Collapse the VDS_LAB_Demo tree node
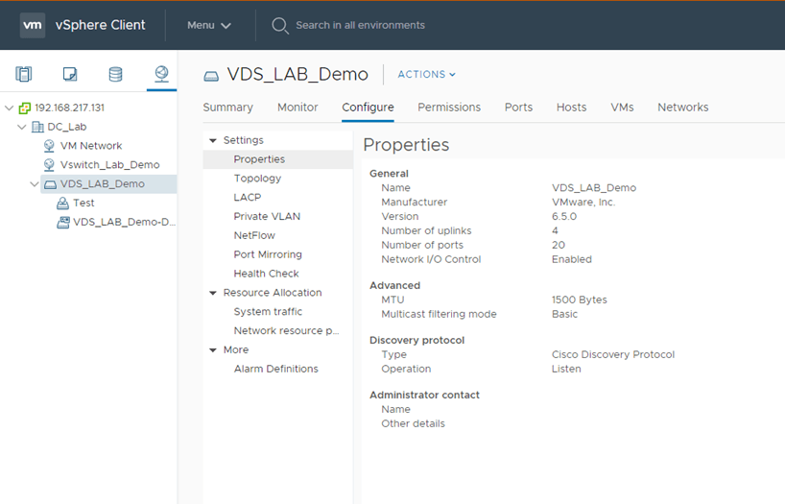The width and height of the screenshot is (785, 504). pos(36,184)
